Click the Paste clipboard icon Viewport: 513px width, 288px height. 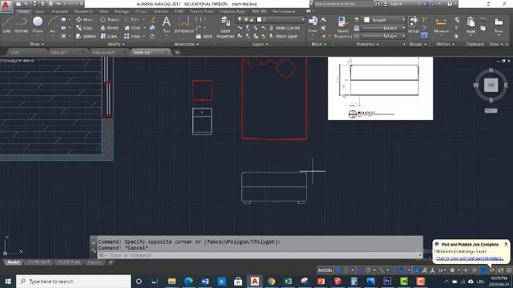[471, 25]
